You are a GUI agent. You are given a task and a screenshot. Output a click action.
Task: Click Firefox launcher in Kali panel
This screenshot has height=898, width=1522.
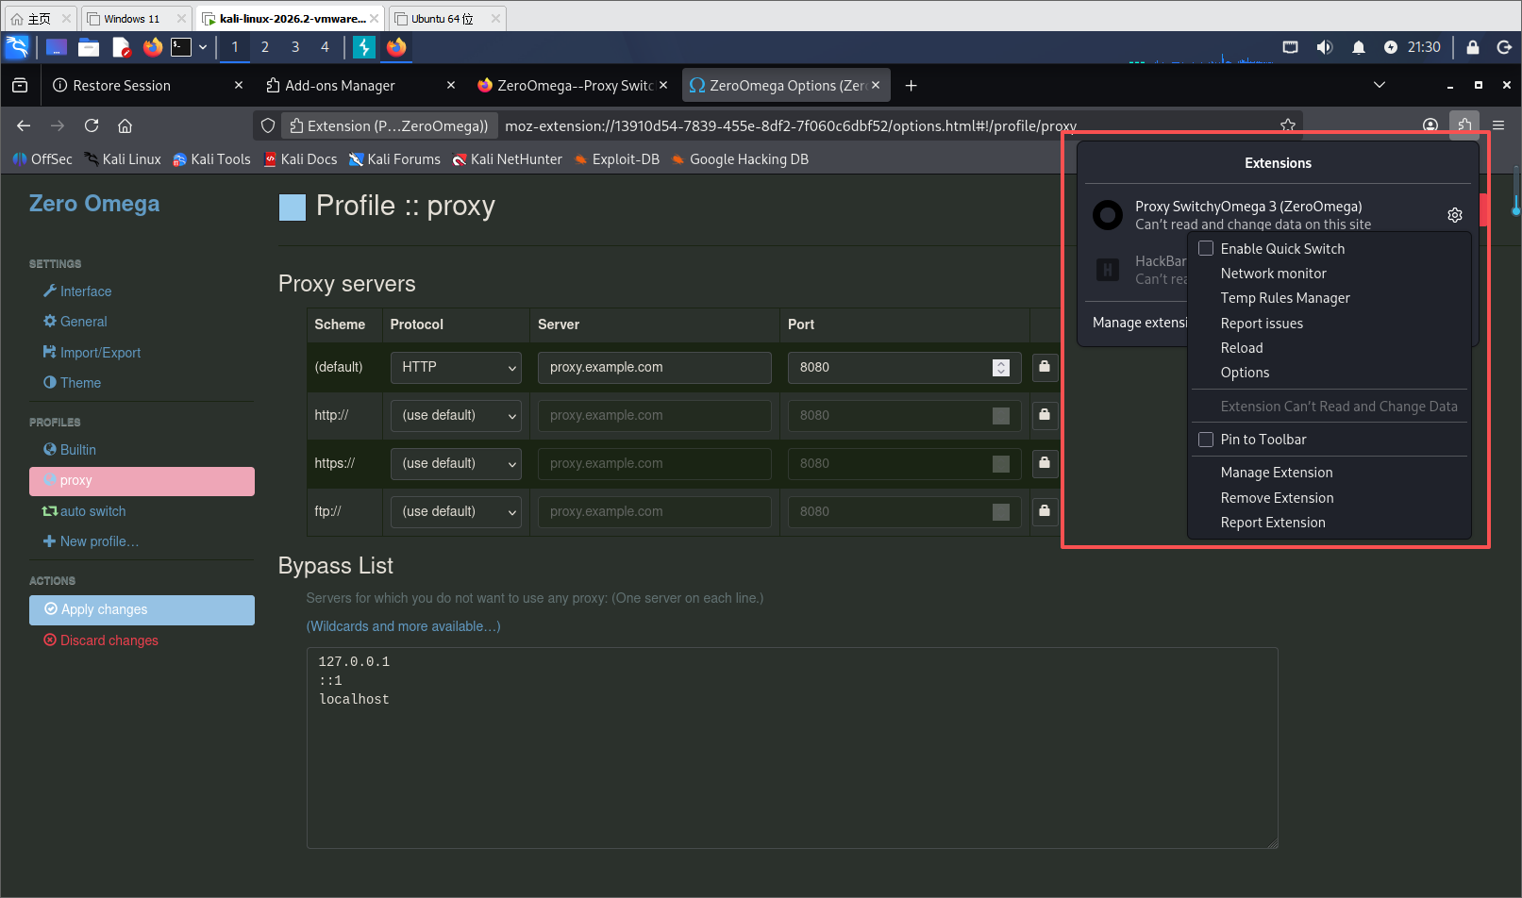152,47
